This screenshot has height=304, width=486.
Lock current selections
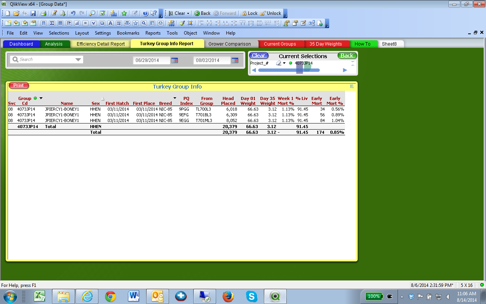[249, 13]
